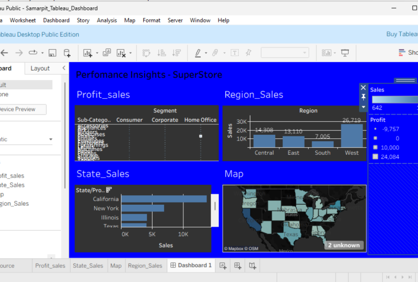Open the legend More Options arrow

(363, 107)
